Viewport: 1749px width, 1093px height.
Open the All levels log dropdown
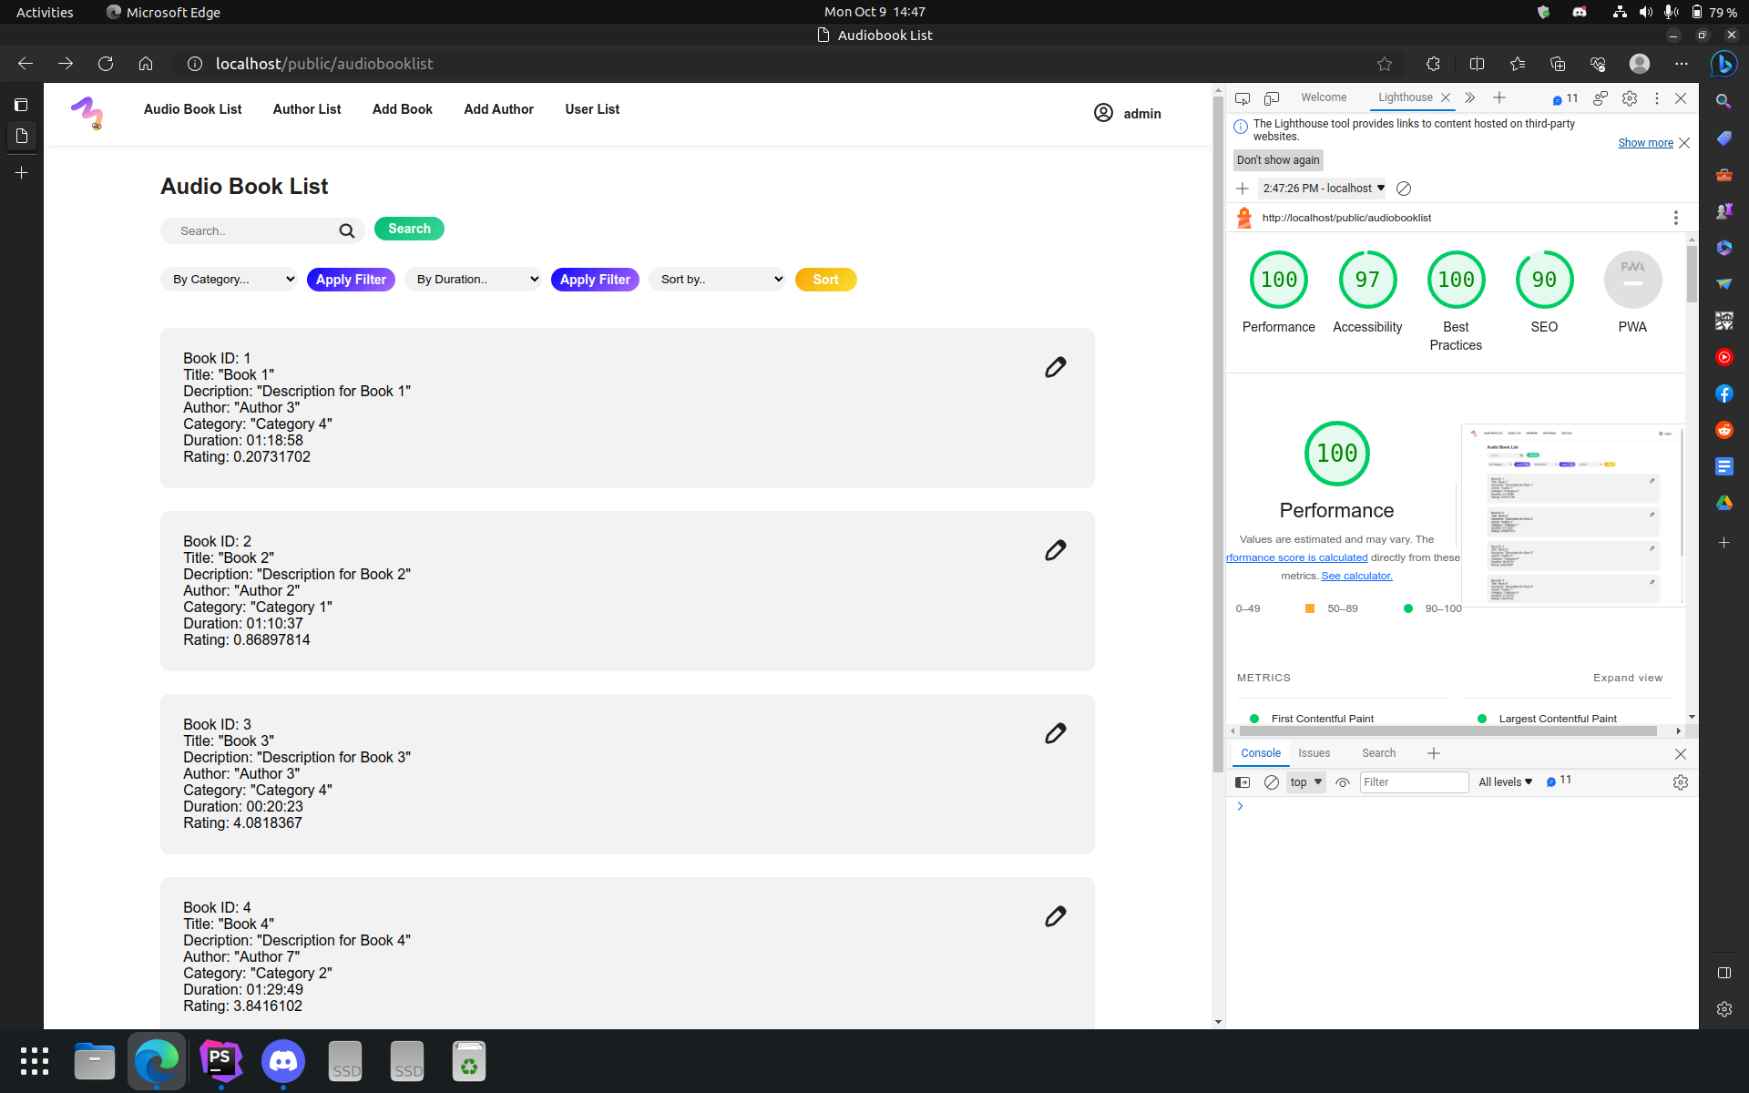pos(1505,782)
